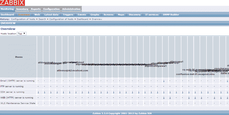The height and width of the screenshot is (115, 229).
Task: Open the Hosts location dropdown
Action: (x=22, y=33)
